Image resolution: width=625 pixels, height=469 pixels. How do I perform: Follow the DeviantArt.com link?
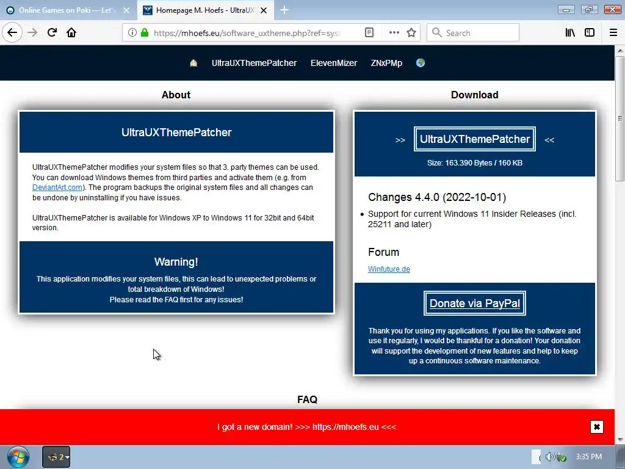coord(57,187)
